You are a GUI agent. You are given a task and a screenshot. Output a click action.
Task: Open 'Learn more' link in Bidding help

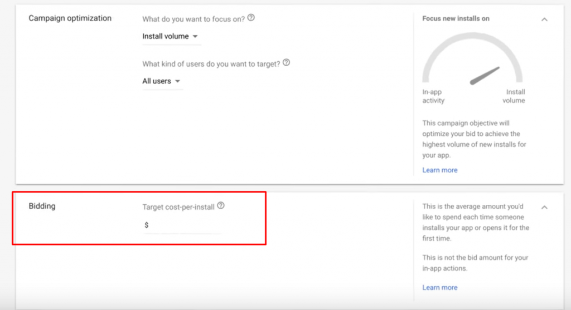tap(439, 287)
